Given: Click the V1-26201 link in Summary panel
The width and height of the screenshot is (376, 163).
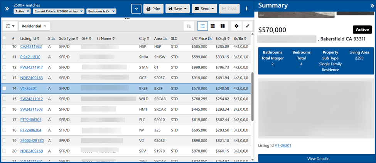Looking at the screenshot, I should pyautogui.click(x=283, y=145).
